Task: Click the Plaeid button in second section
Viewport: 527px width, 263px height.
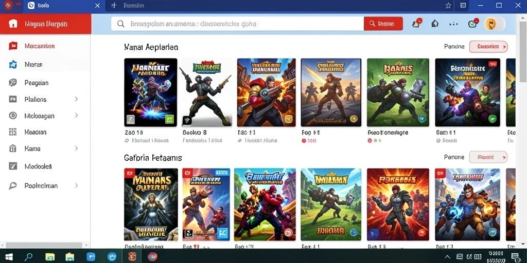Action: coord(488,157)
